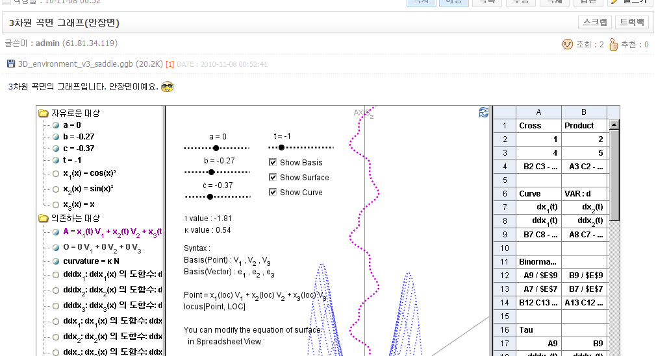Click the 스크랩 button
656x356 pixels.
pos(595,22)
